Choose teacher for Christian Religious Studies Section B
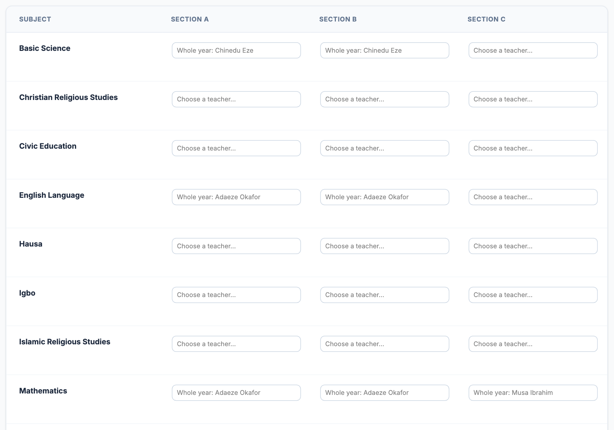614x430 pixels. 385,99
